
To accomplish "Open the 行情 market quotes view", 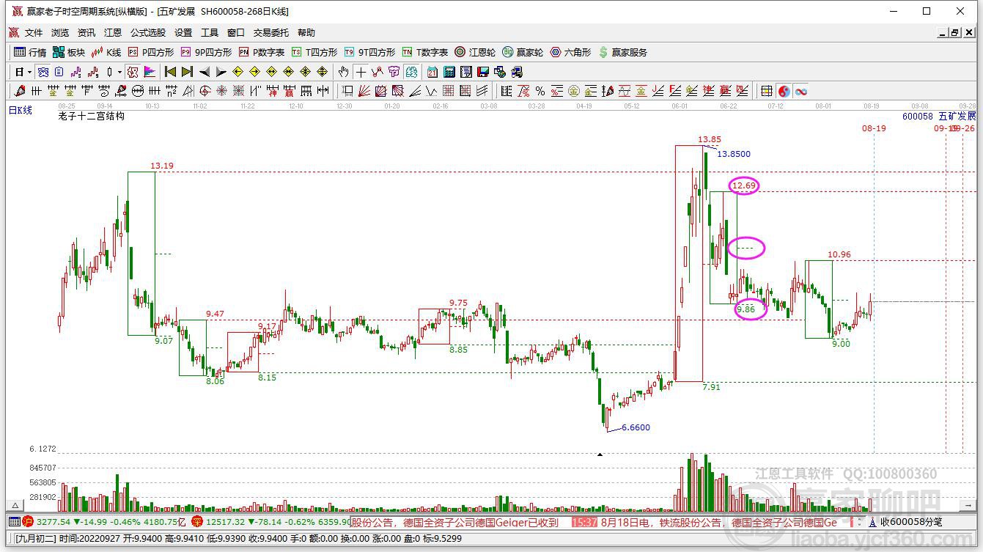I will click(30, 52).
